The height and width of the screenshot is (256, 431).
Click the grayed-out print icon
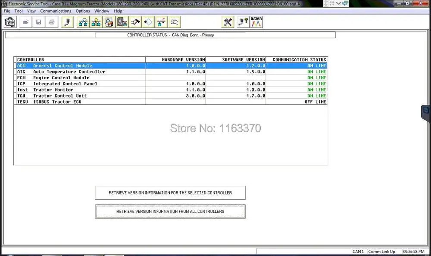[52, 22]
